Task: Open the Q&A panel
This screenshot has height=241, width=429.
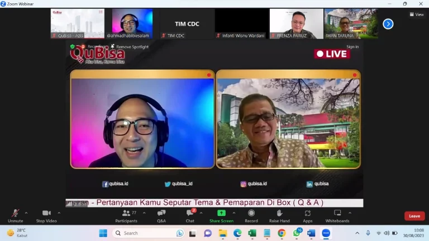Action: coord(161,216)
